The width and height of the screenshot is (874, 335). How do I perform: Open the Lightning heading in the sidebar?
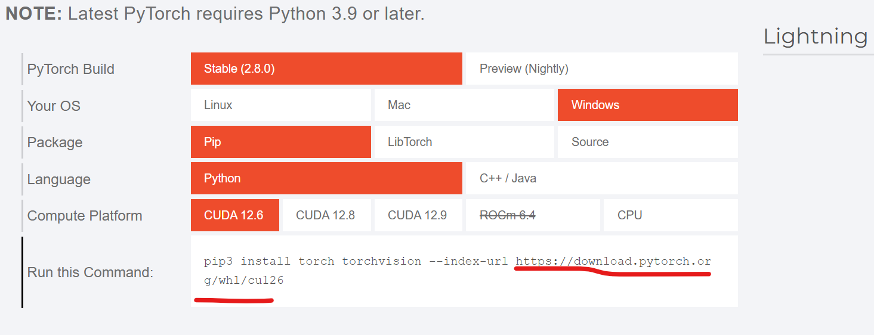pyautogui.click(x=816, y=37)
